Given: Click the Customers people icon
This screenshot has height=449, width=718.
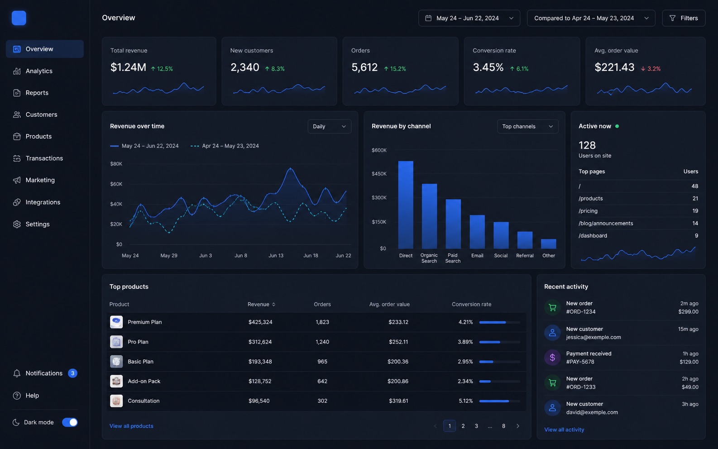Looking at the screenshot, I should 17,115.
